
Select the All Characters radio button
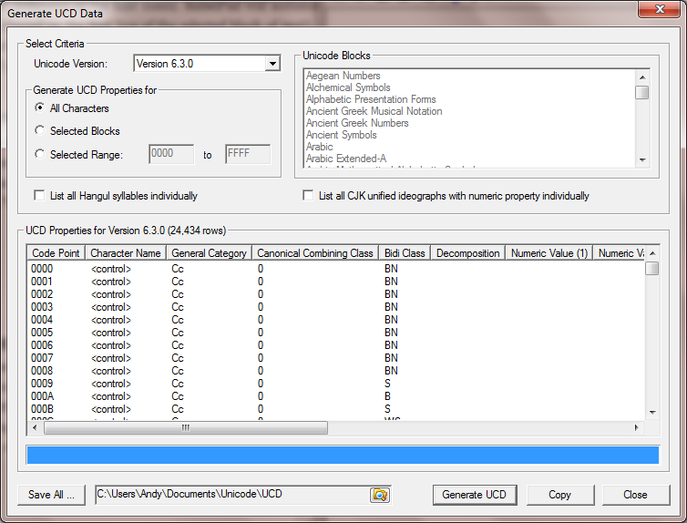click(x=40, y=108)
